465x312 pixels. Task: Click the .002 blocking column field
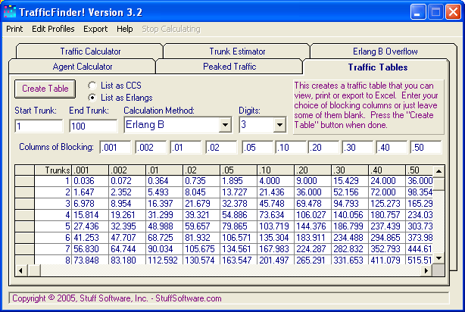(x=151, y=148)
